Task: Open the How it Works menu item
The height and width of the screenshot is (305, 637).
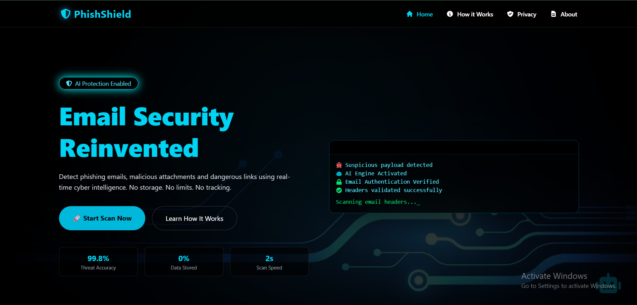Action: [475, 14]
